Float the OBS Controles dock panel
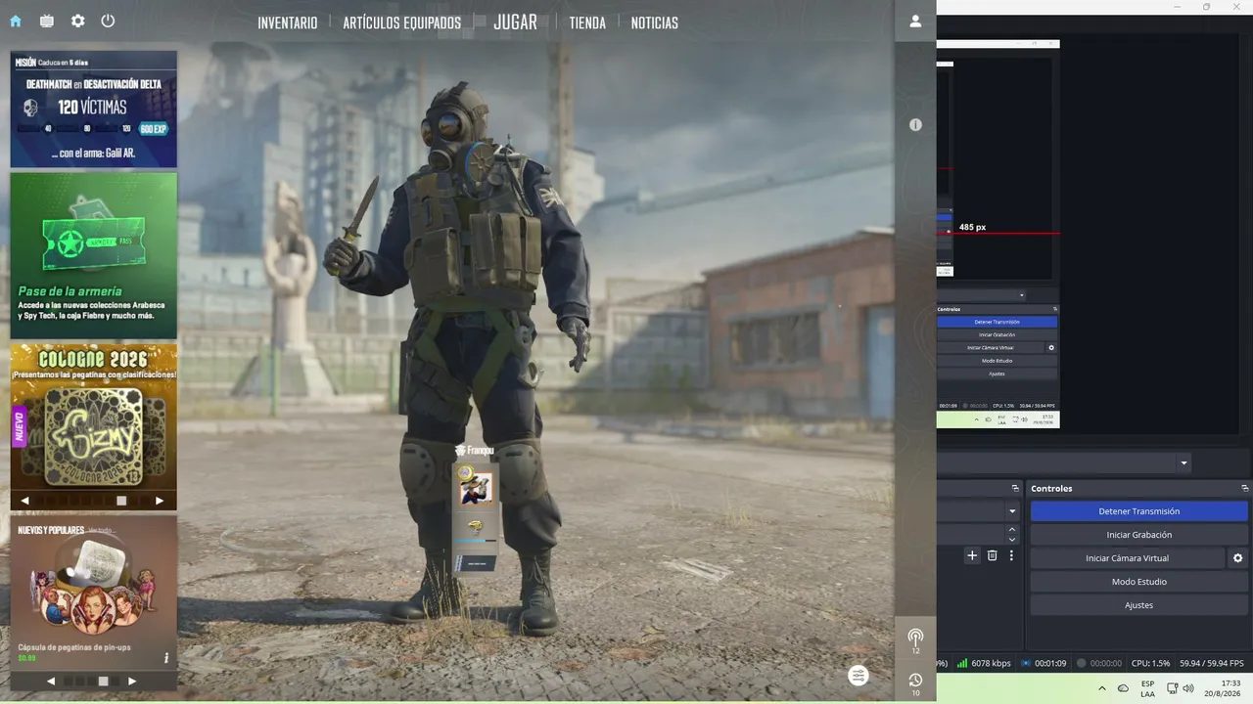Image resolution: width=1253 pixels, height=704 pixels. pos(1244,488)
